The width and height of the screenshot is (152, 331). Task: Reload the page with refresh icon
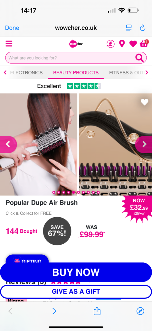[x=143, y=28]
